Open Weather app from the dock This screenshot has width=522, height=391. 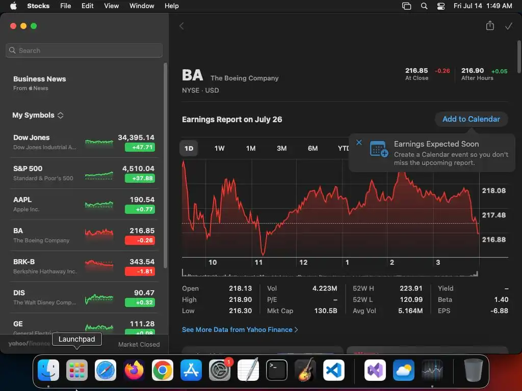pyautogui.click(x=404, y=370)
